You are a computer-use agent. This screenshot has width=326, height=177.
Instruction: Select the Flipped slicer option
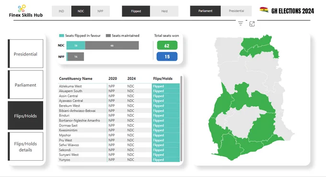[x=136, y=11]
